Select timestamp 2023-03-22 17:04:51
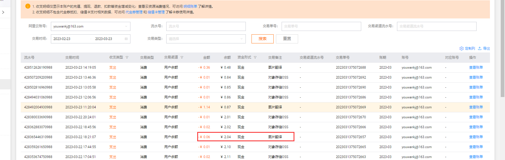Screen dimensions: 505x160 pyautogui.click(x=81, y=157)
